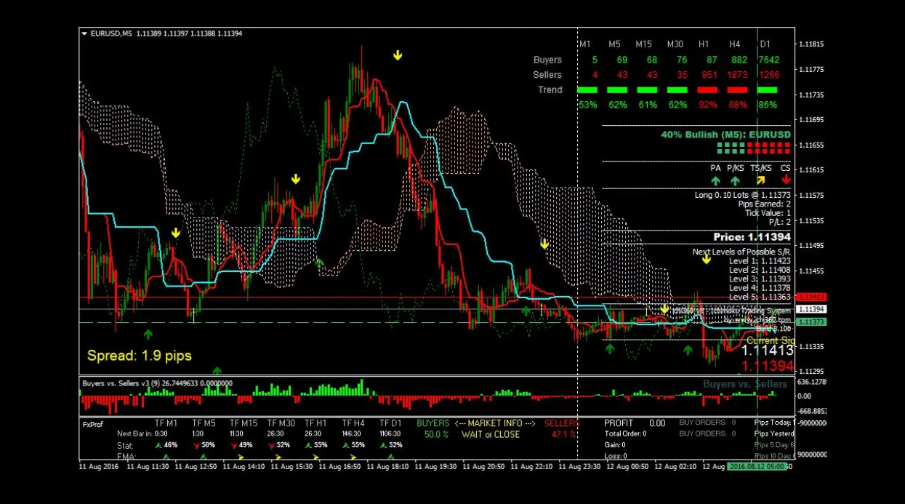Click the green P/KS up arrow
This screenshot has width=905, height=504.
(735, 180)
